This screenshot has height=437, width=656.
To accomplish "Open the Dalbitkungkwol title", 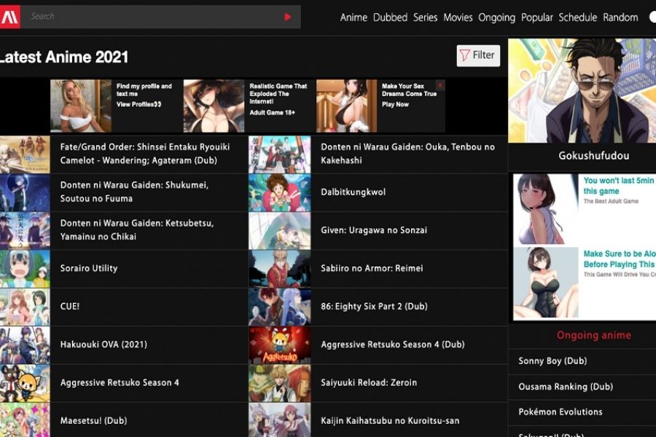I will tap(353, 192).
